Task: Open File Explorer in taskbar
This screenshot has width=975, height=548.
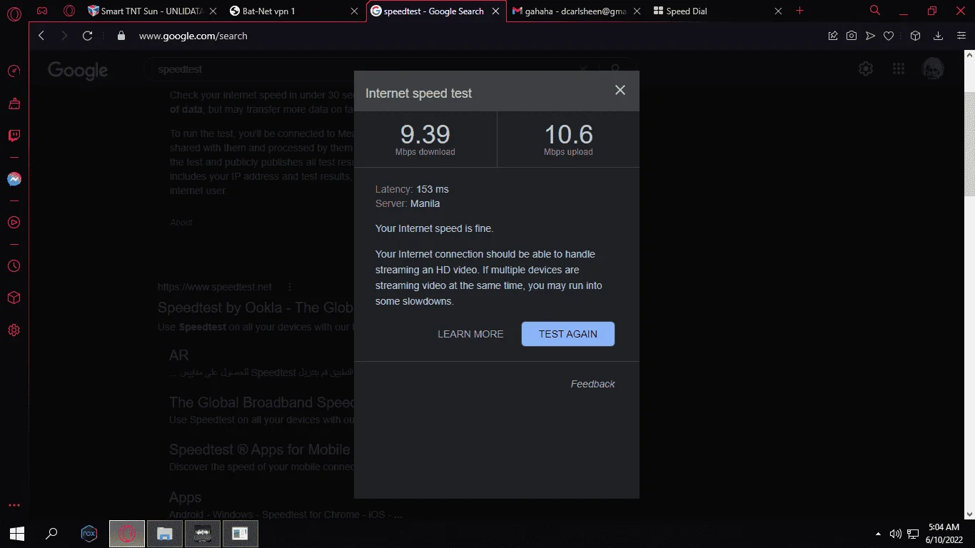Action: (x=165, y=533)
